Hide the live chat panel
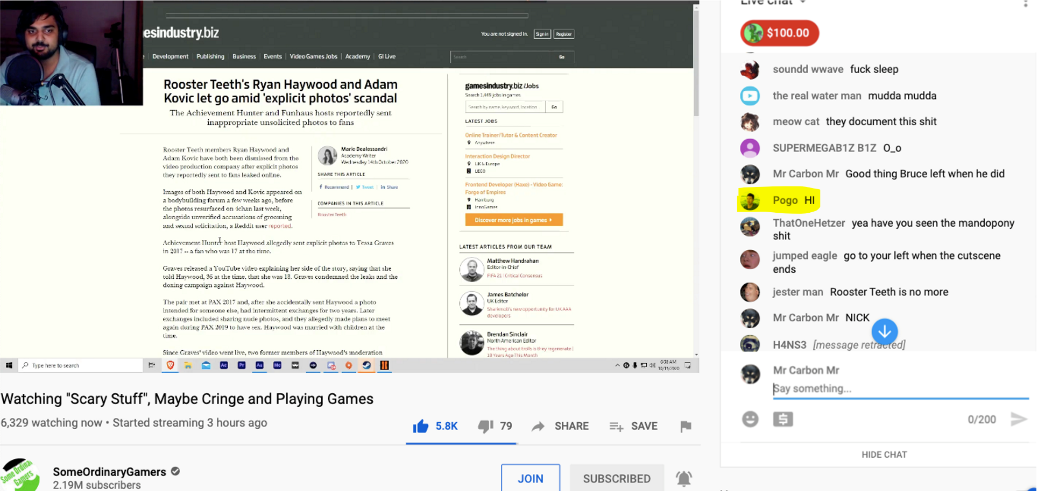This screenshot has width=1038, height=491. tap(884, 454)
